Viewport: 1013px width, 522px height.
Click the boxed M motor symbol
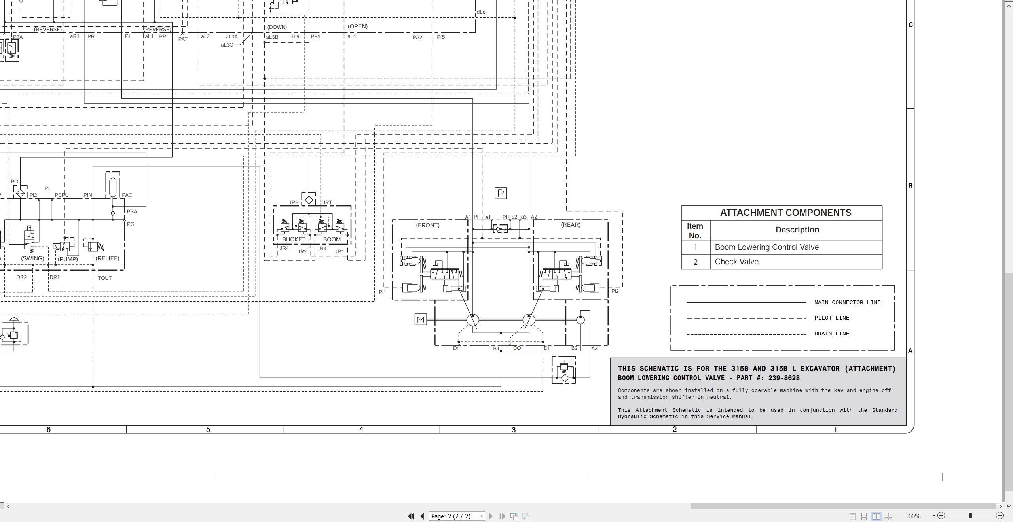coord(421,320)
